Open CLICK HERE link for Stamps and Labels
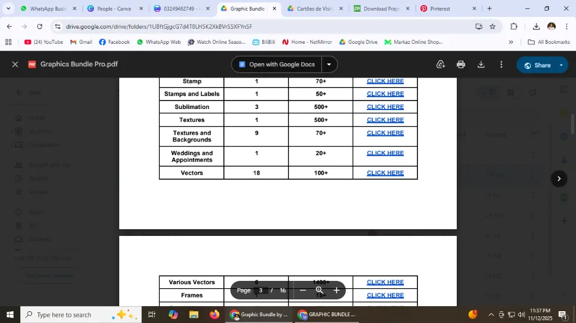This screenshot has height=323, width=576. [x=385, y=94]
